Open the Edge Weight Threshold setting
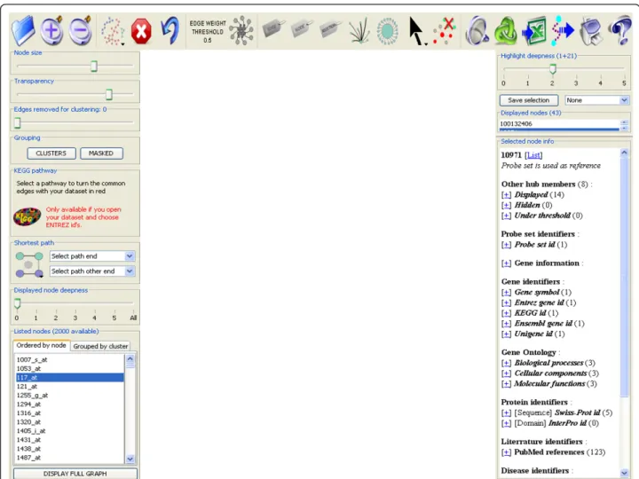 208,31
